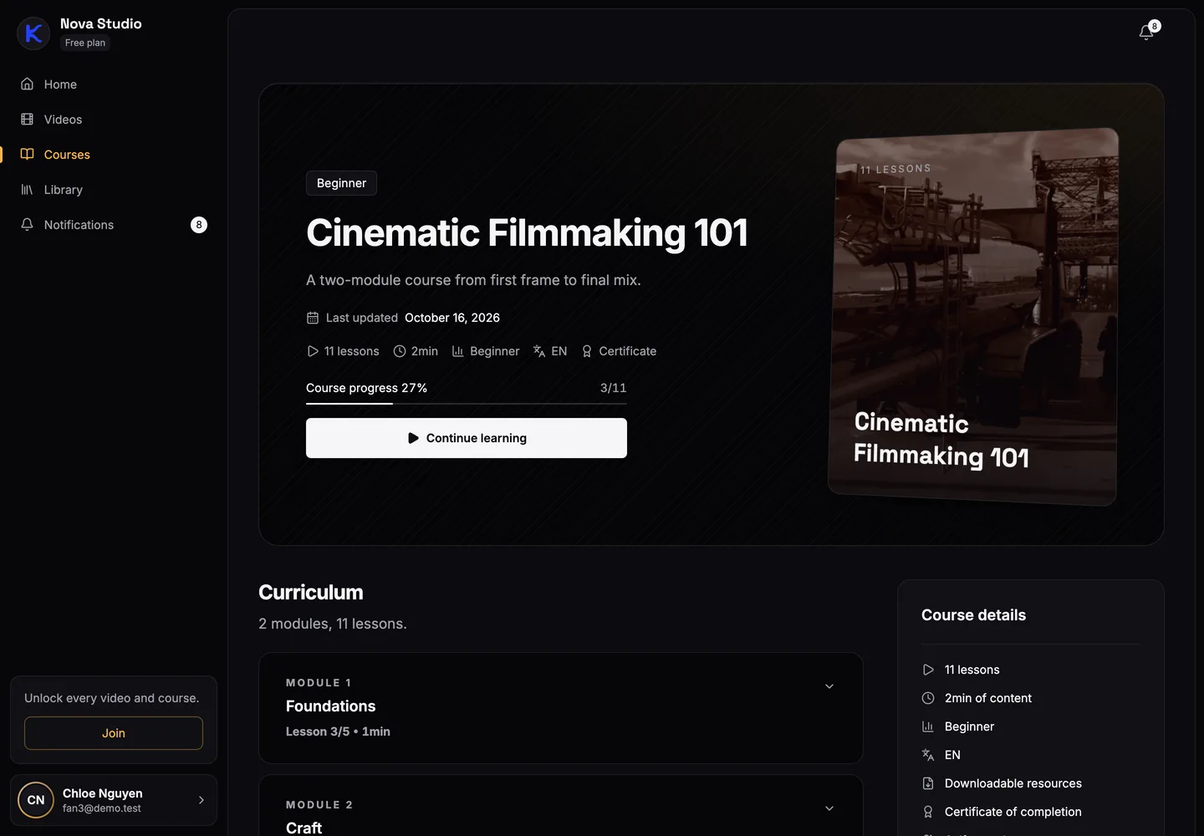Open Chloe Nguyen account menu arrow
The height and width of the screenshot is (836, 1204).
tap(202, 800)
